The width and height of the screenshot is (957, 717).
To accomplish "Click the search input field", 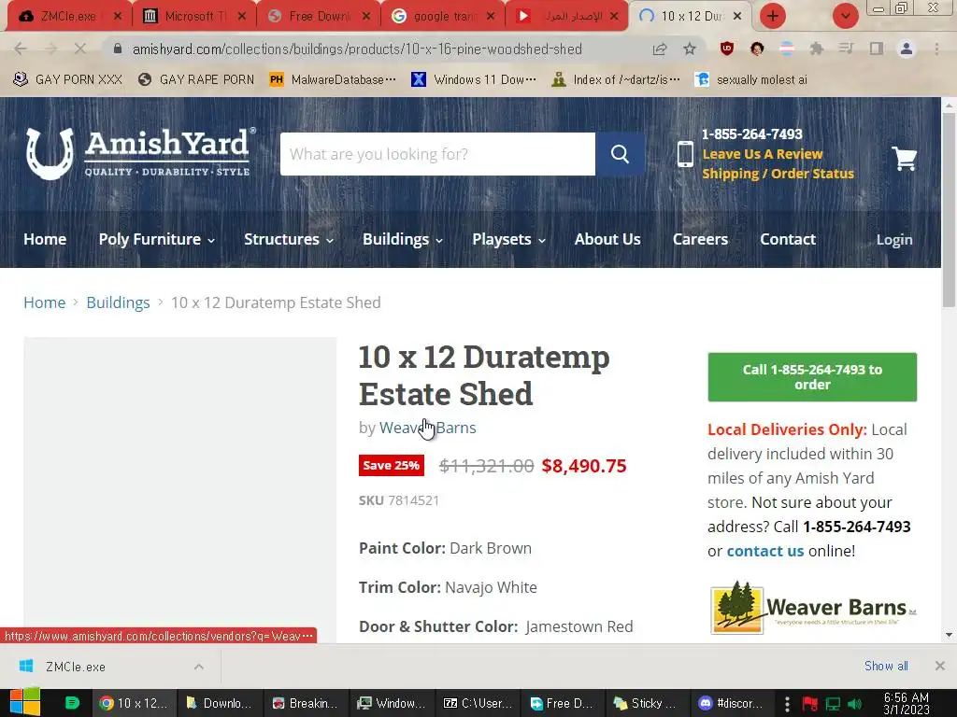I will point(437,154).
